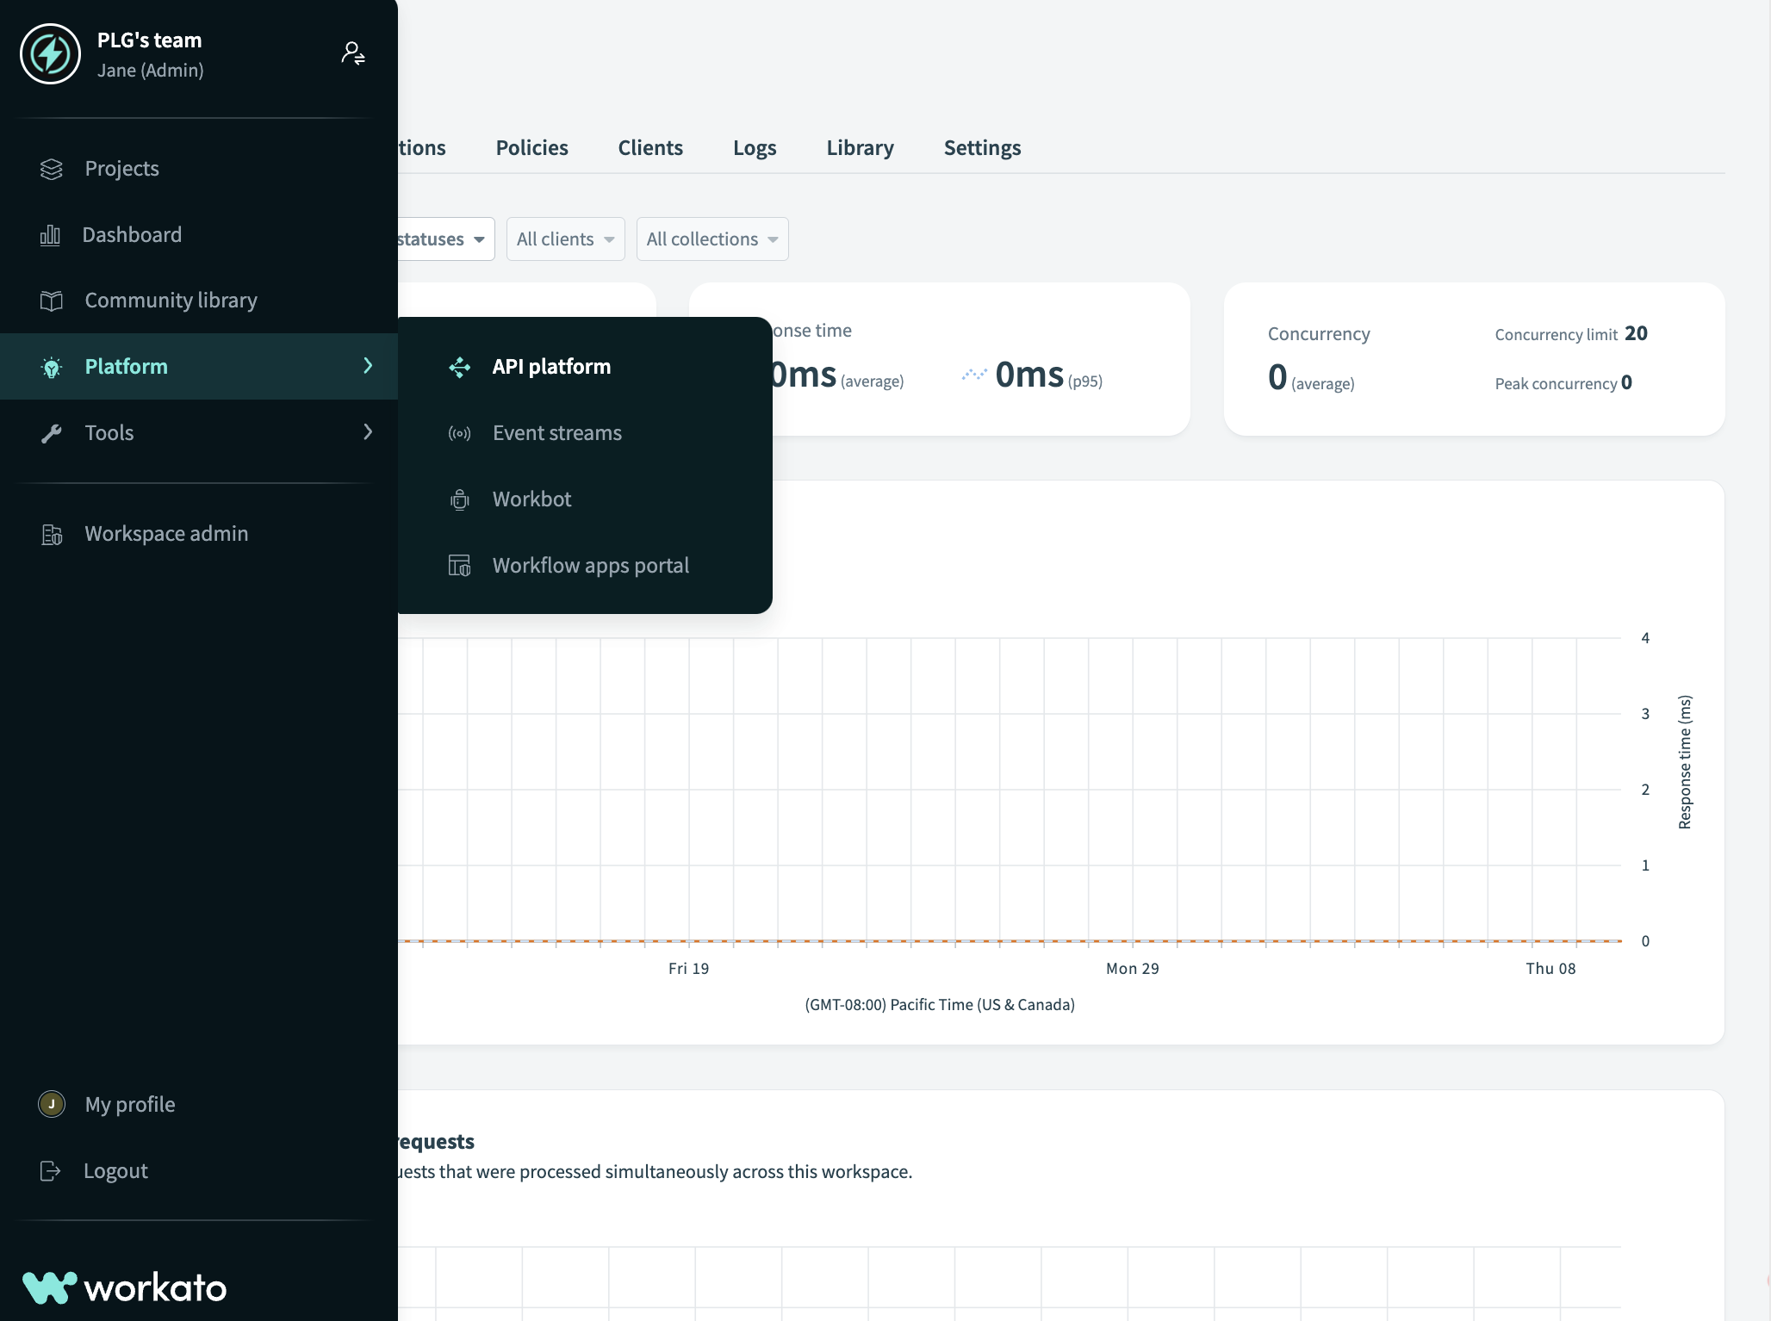
Task: Click the Community library book icon
Action: [52, 300]
